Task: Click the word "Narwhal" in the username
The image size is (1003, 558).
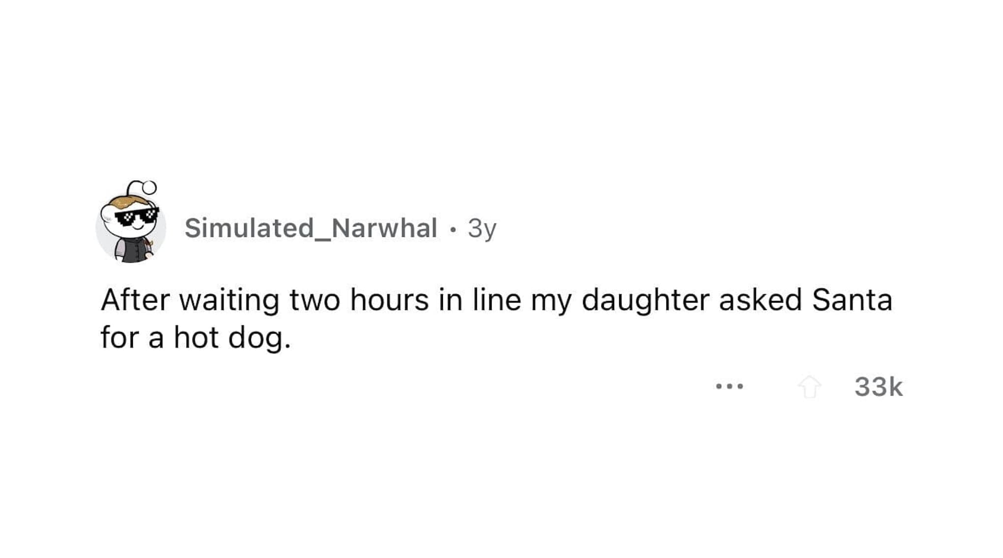Action: [384, 228]
